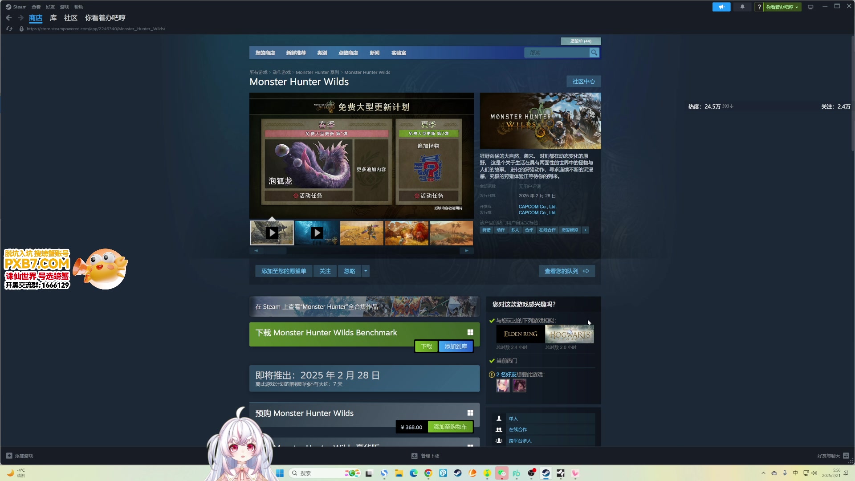Click the first CAPCOM Co., Ltd. developer link
The height and width of the screenshot is (481, 855).
coord(537,207)
